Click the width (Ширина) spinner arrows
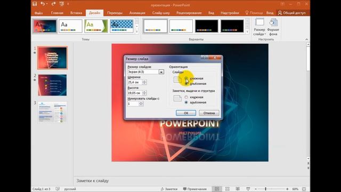This screenshot has width=341, height=192. tap(144, 82)
